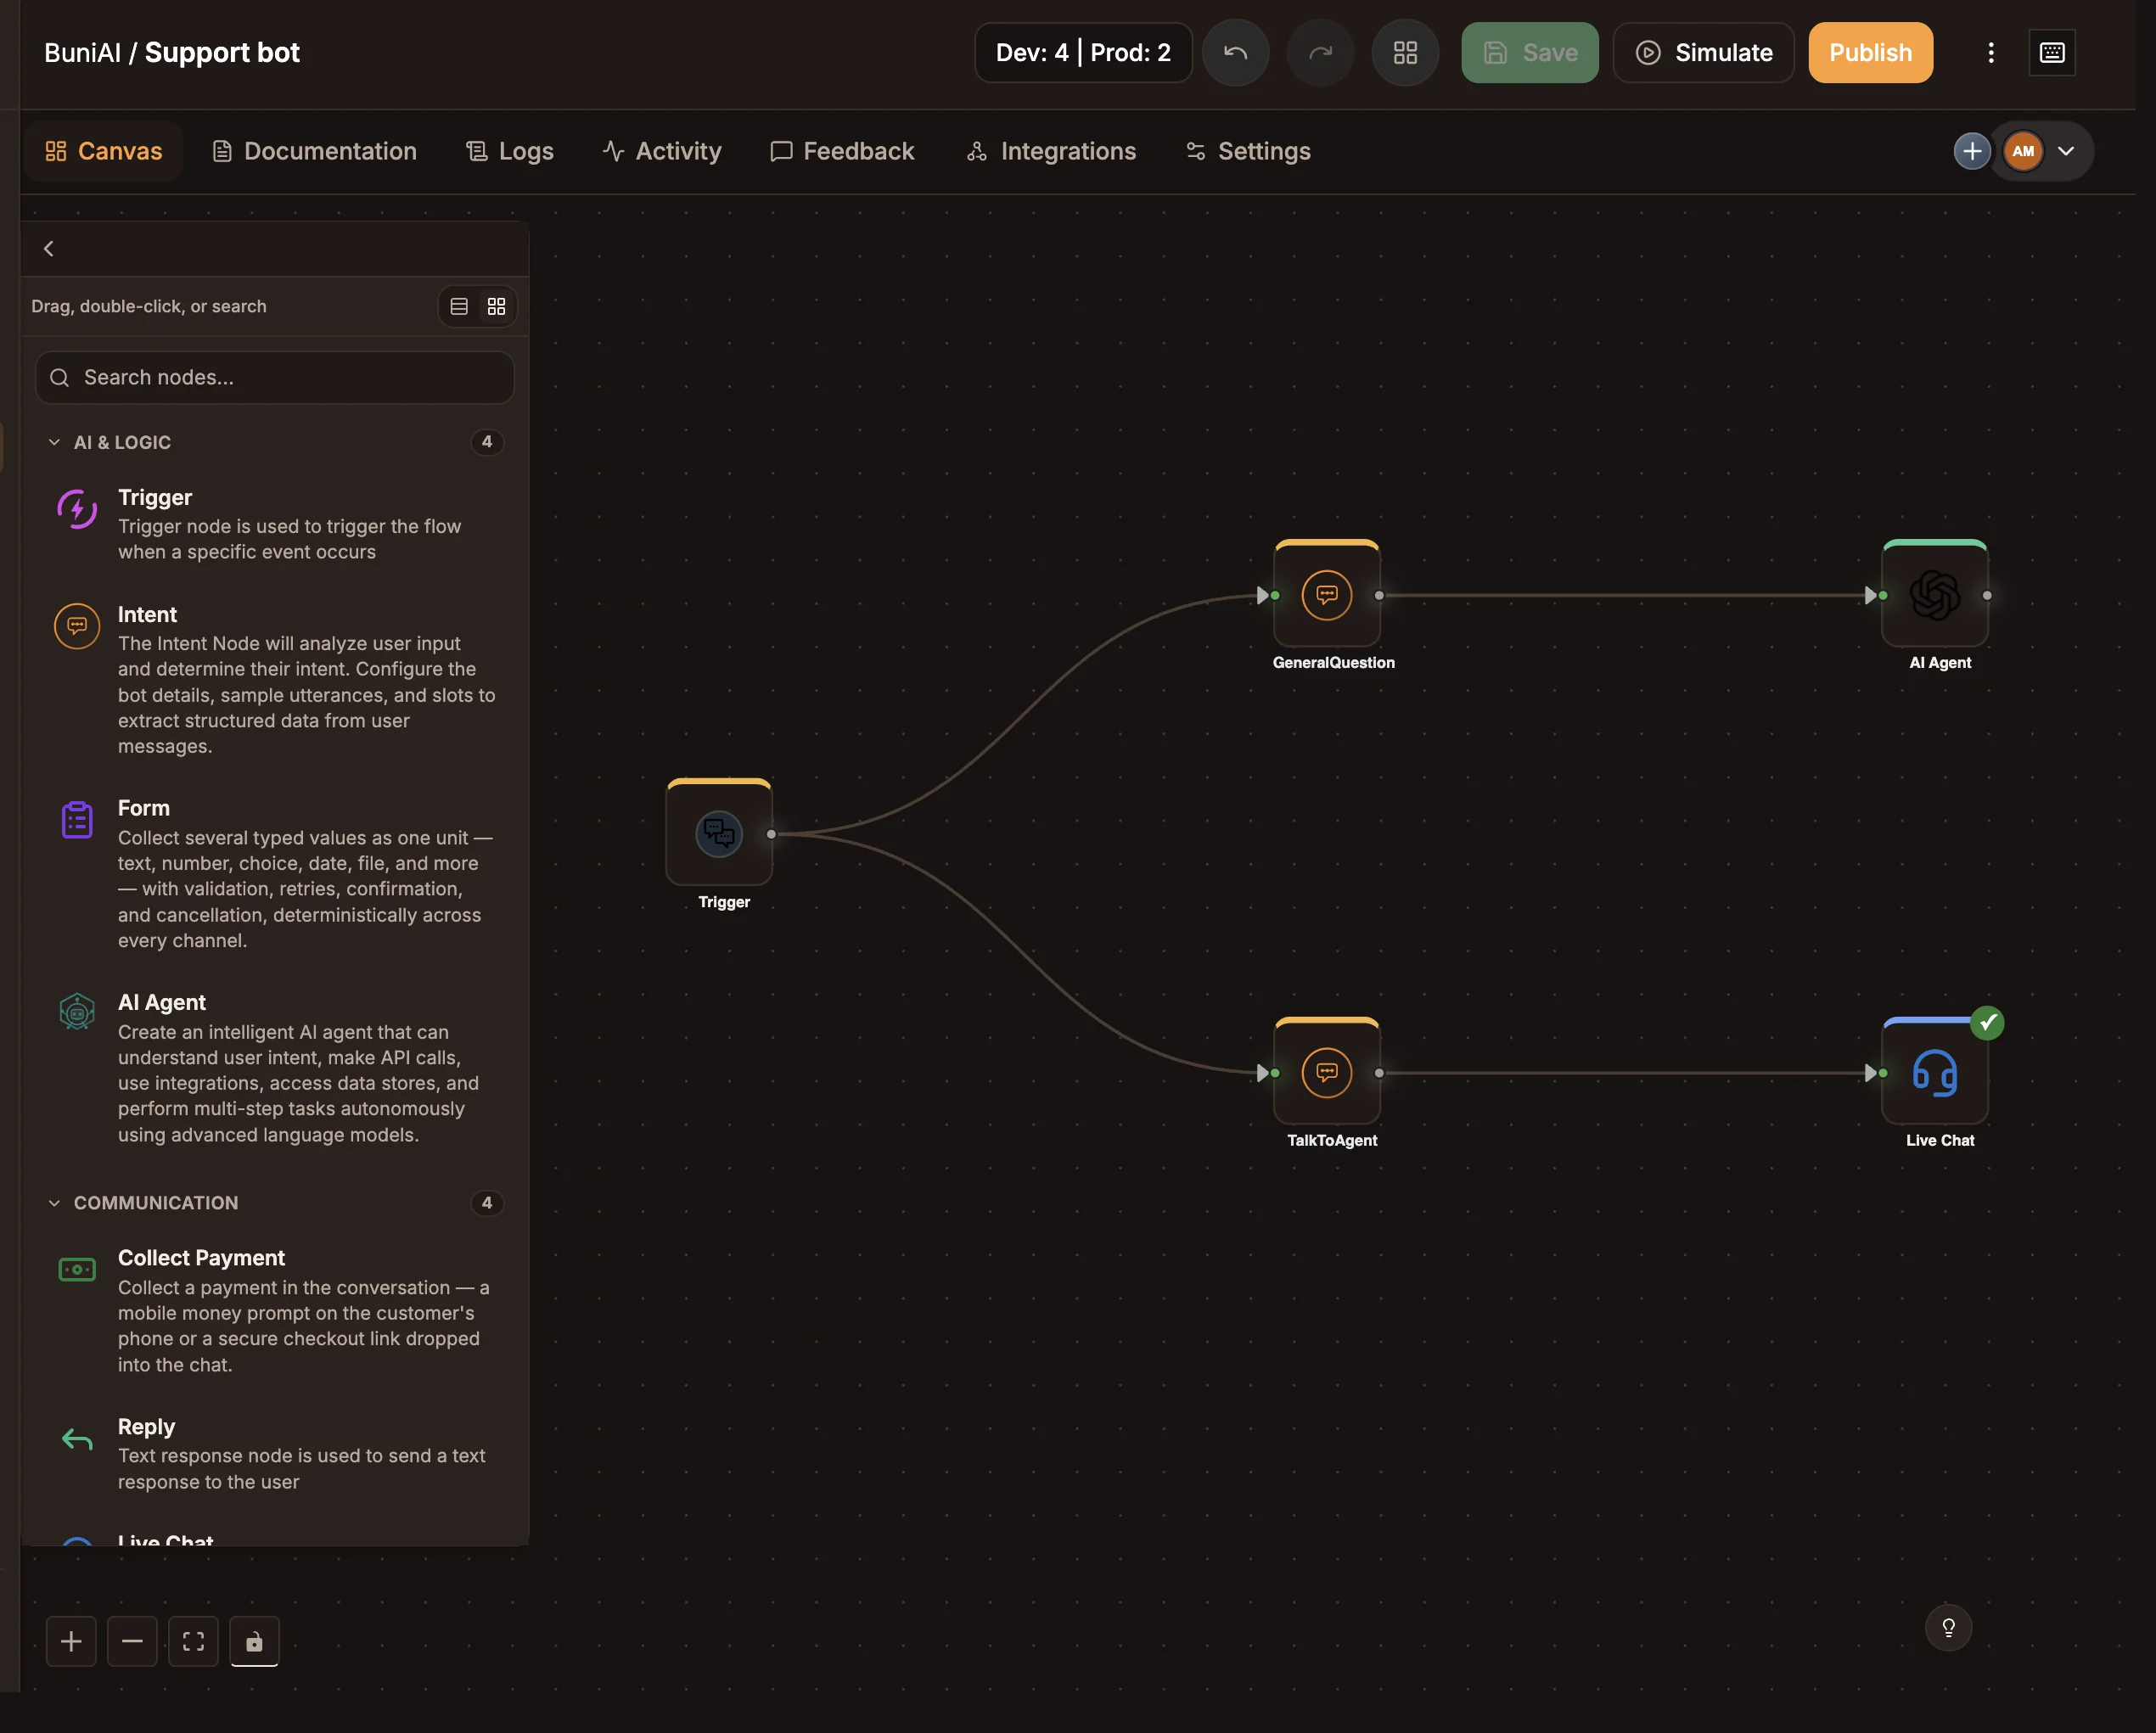The width and height of the screenshot is (2156, 1733).
Task: Click the Publish button
Action: point(1870,53)
